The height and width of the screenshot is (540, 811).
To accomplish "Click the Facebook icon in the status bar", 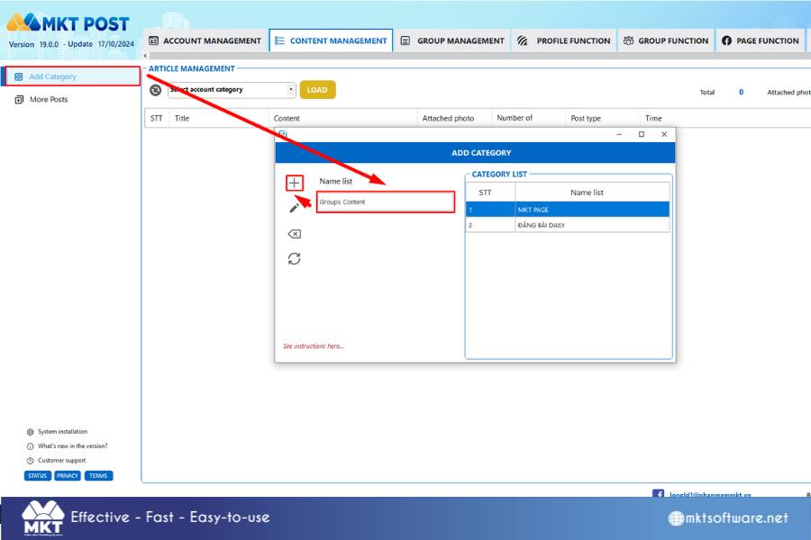I will point(659,493).
